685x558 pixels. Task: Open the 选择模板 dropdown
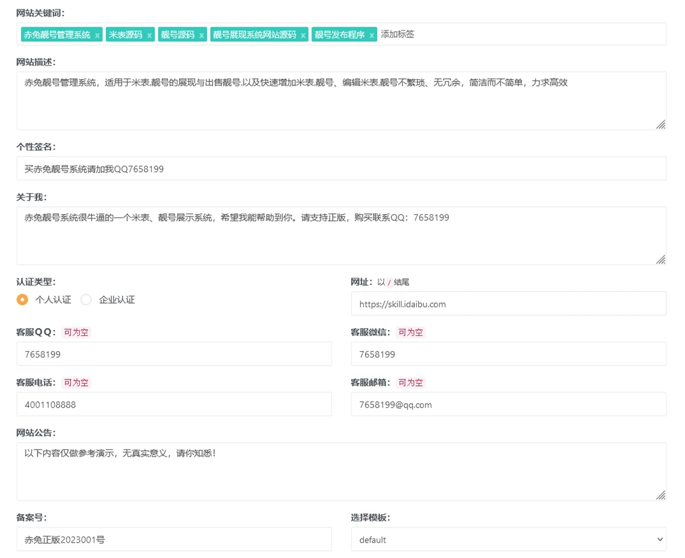pos(508,540)
